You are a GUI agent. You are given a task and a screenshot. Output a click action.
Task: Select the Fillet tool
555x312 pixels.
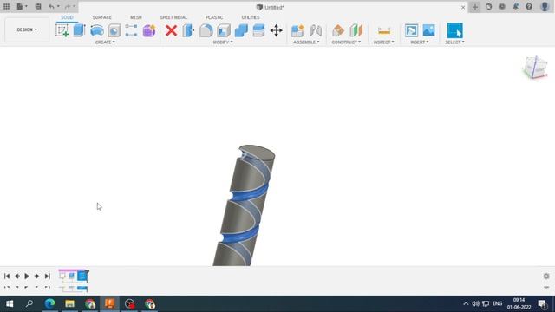[206, 30]
